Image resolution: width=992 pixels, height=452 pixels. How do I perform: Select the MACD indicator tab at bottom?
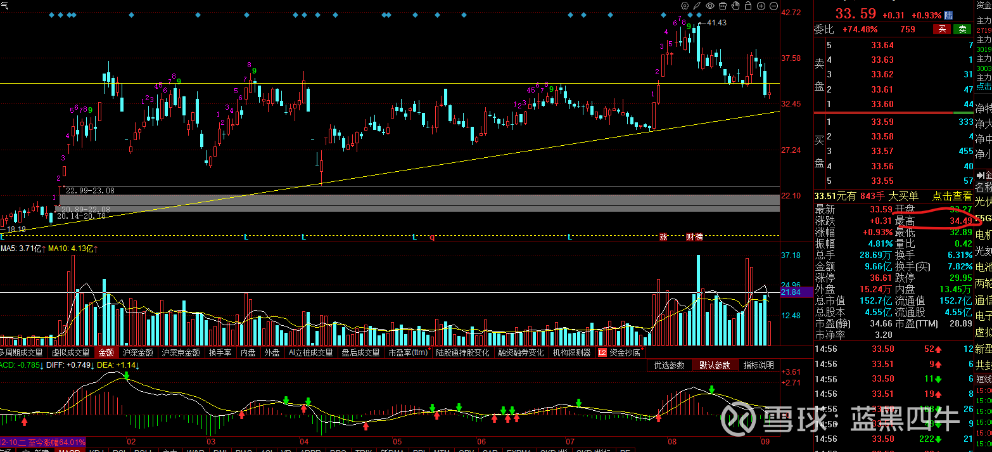pos(69,451)
